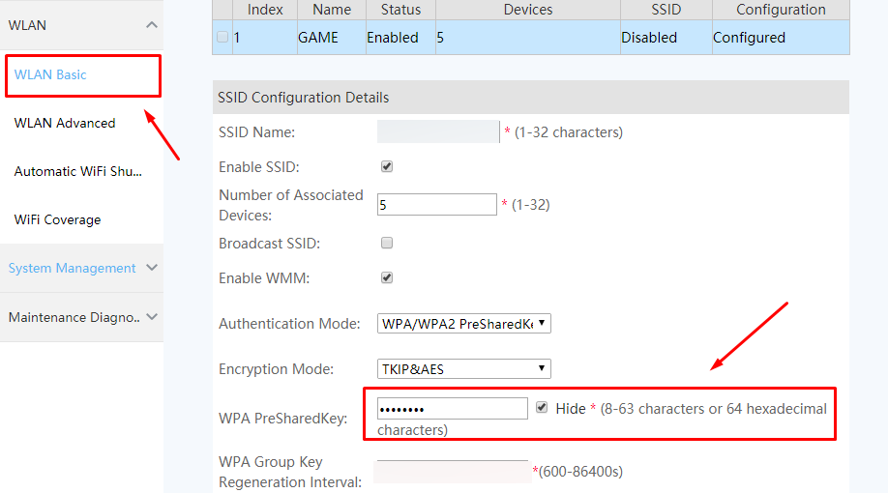This screenshot has width=888, height=493.
Task: Expand Maintenance Diagnosis chevron arrow
Action: [151, 317]
